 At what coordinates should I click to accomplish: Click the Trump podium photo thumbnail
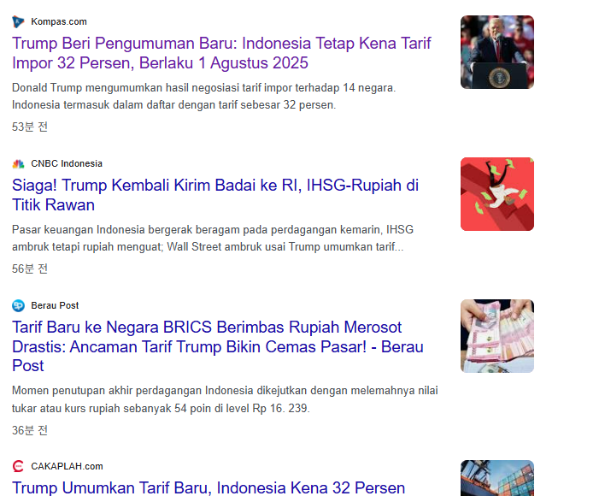497,52
